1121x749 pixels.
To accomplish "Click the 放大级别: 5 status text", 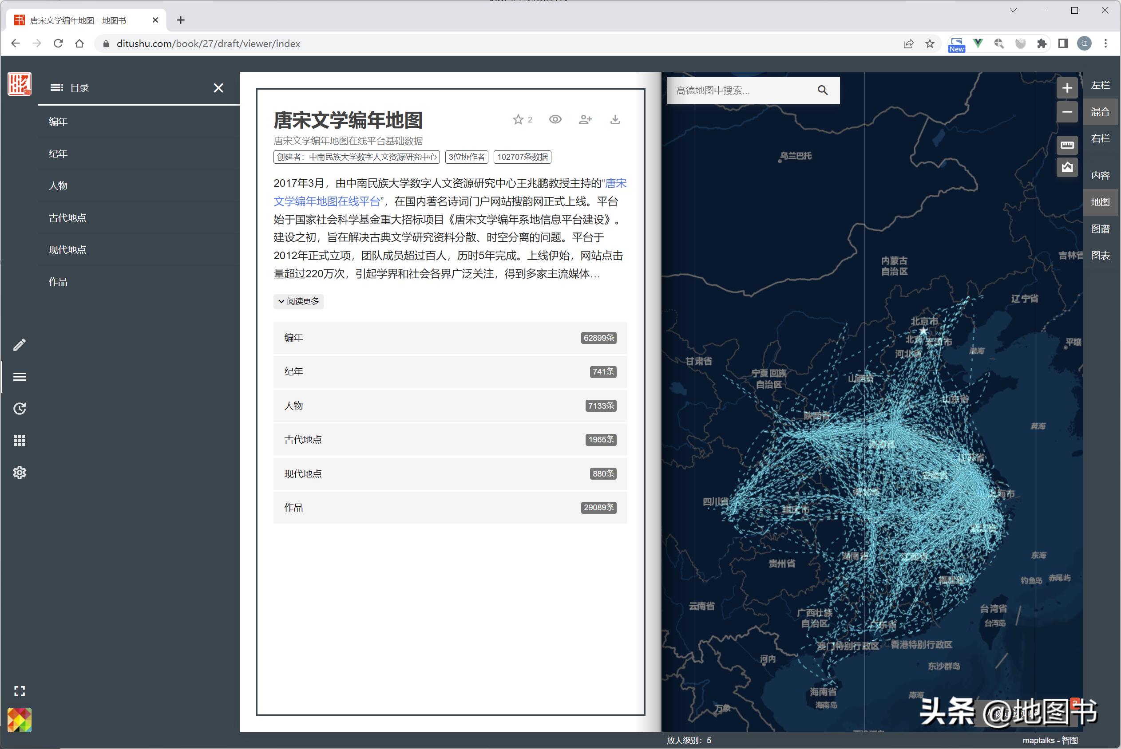I will (x=689, y=741).
